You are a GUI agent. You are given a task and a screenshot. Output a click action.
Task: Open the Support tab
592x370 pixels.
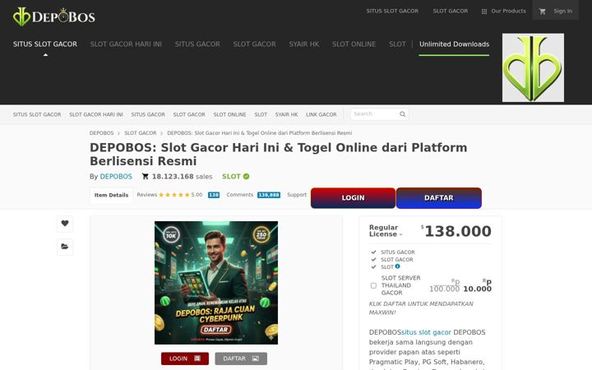pyautogui.click(x=297, y=195)
